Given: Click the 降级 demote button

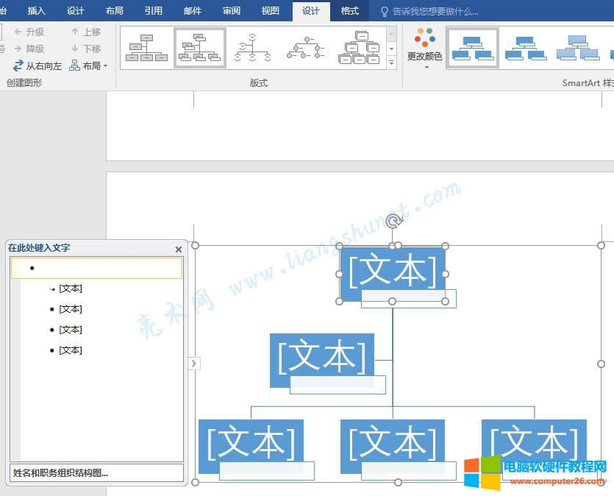Looking at the screenshot, I should [29, 49].
